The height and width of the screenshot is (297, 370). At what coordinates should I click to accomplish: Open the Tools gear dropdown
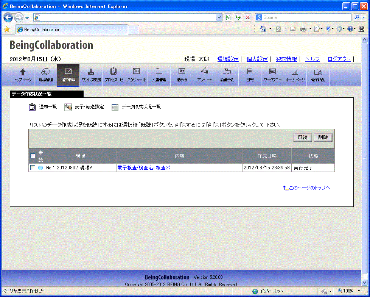tap(340, 29)
